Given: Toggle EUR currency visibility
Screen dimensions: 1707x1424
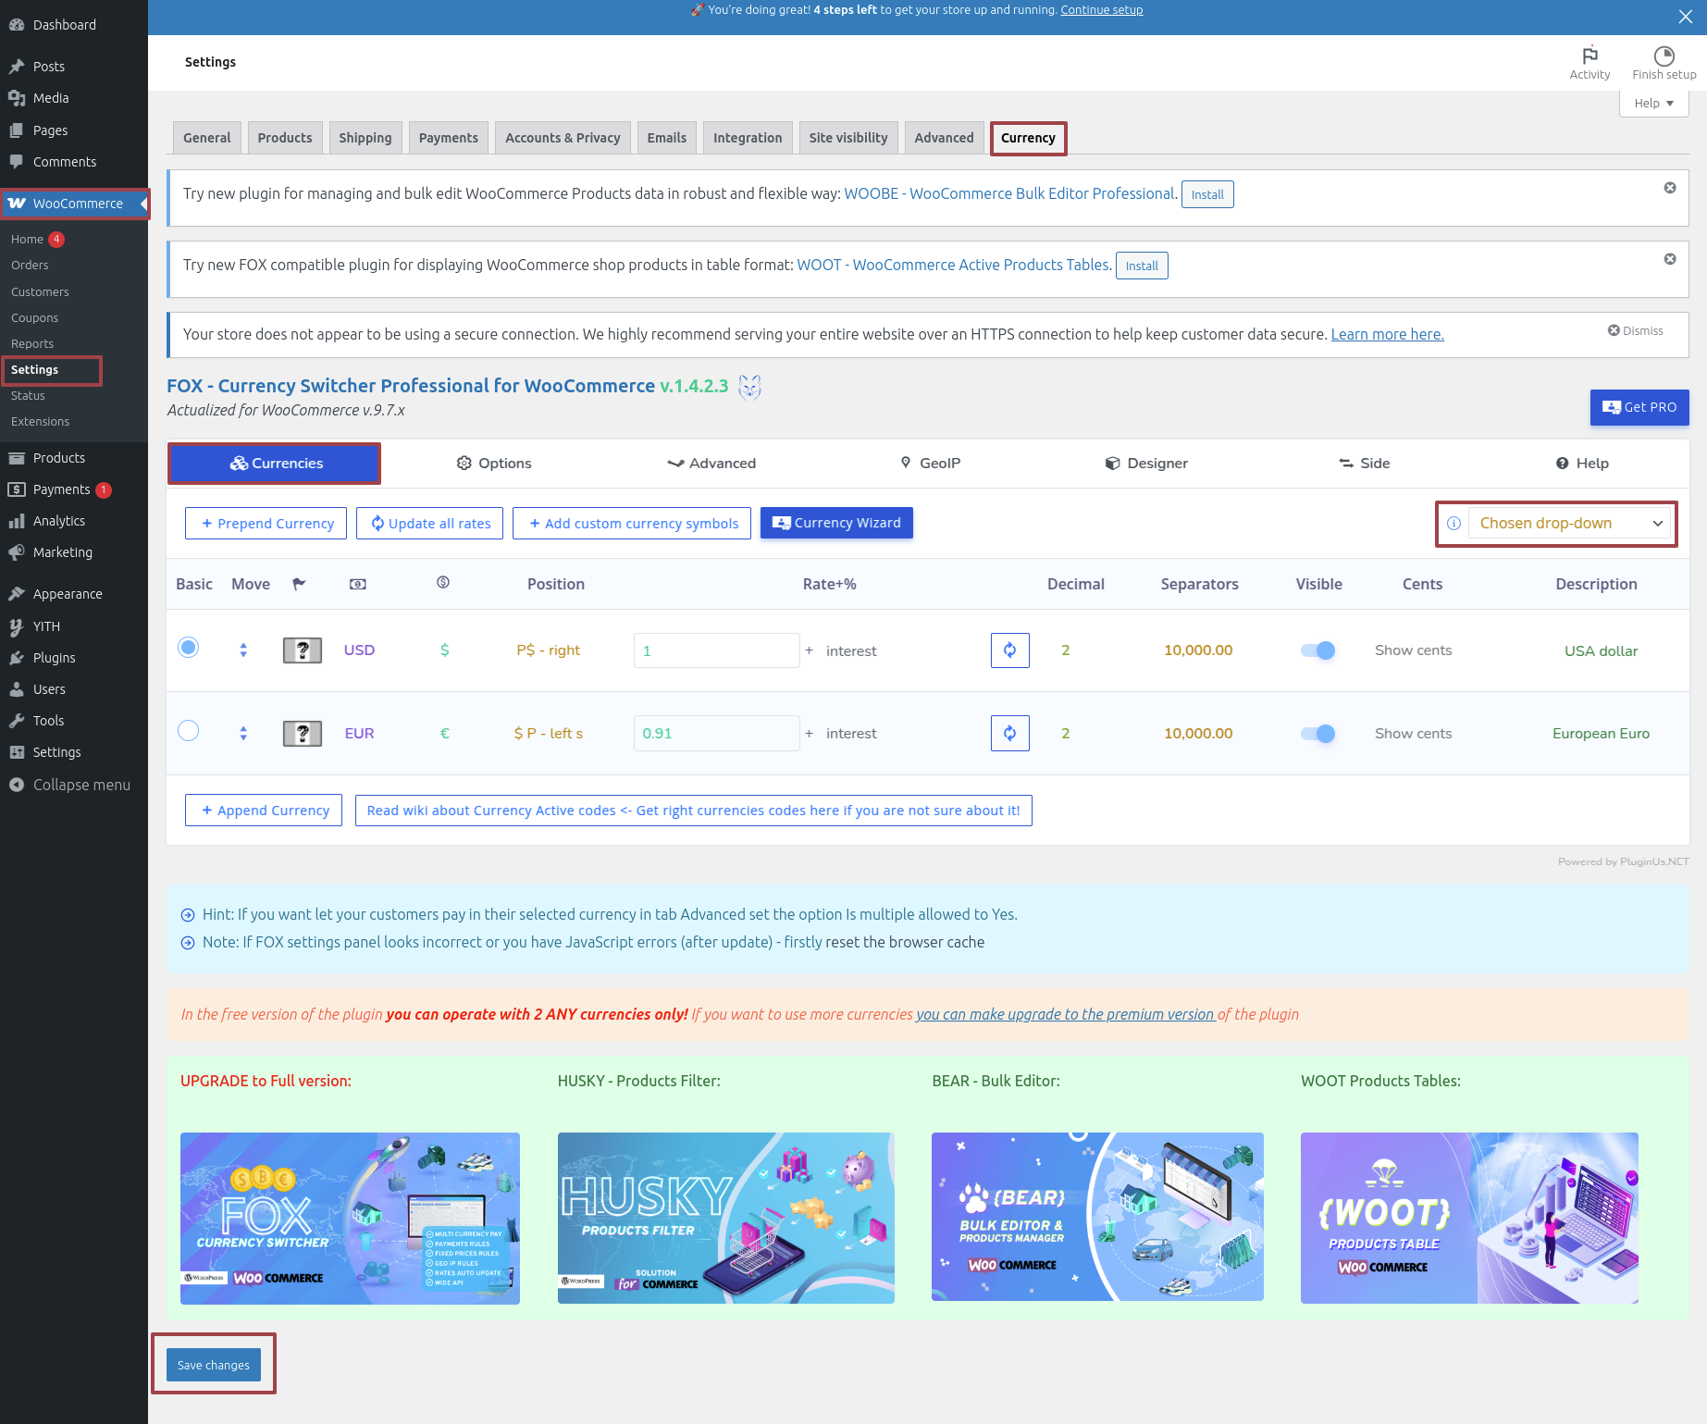Looking at the screenshot, I should pos(1317,734).
